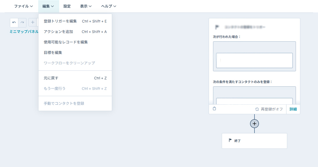Select 登録トリガーを編集 from the menu
The height and width of the screenshot is (167, 318).
point(60,21)
